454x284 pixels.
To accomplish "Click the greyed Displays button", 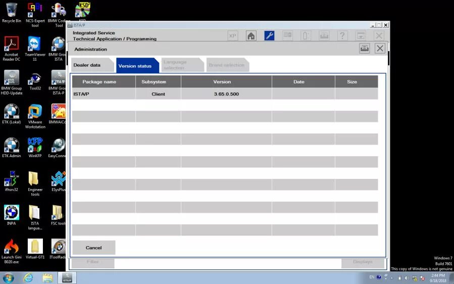I will [x=363, y=263].
